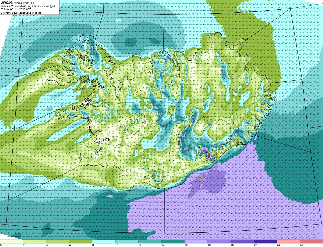Click the 2–4 m/s legend color swatch
323x247 pixels.
(35, 242)
